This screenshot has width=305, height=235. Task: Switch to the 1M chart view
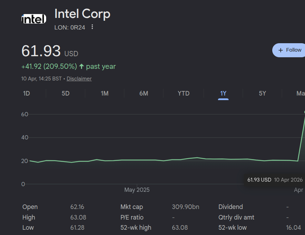coord(104,93)
